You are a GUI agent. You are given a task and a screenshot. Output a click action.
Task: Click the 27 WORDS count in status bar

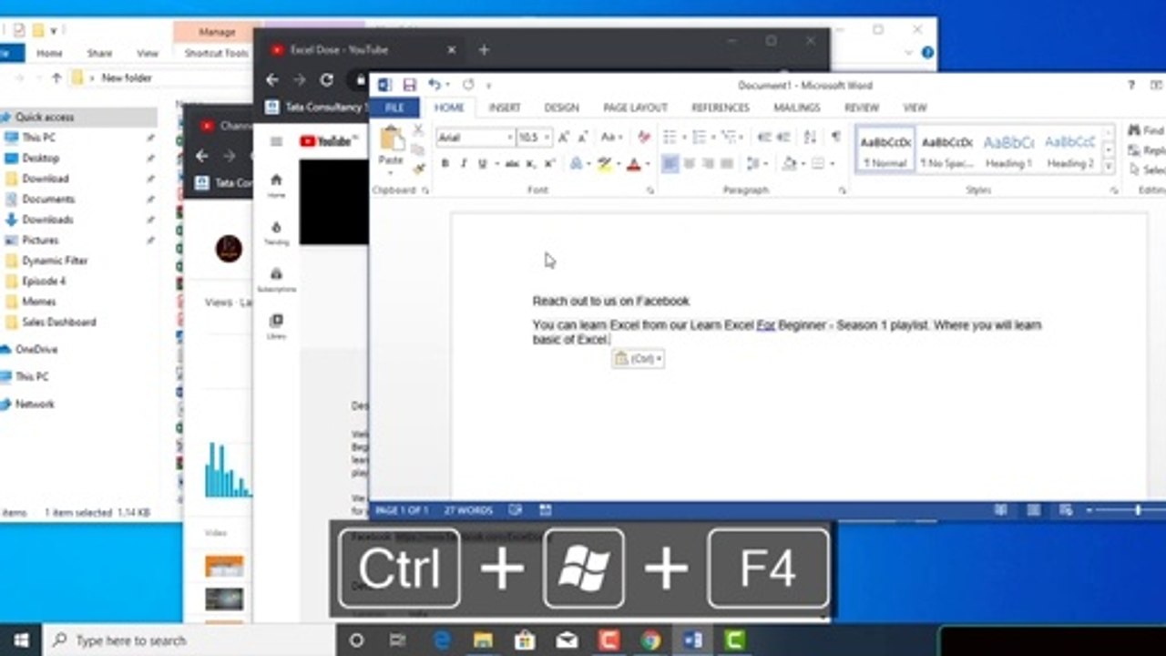coord(468,510)
